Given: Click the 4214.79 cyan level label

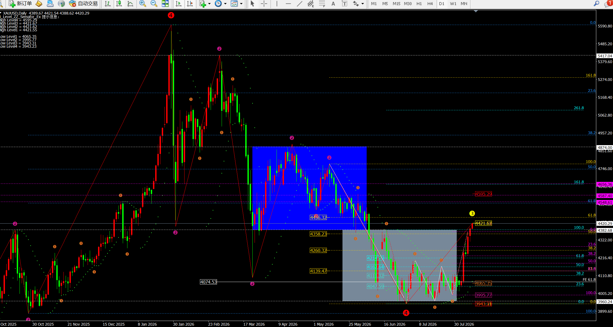Looking at the screenshot, I should coord(375,258).
